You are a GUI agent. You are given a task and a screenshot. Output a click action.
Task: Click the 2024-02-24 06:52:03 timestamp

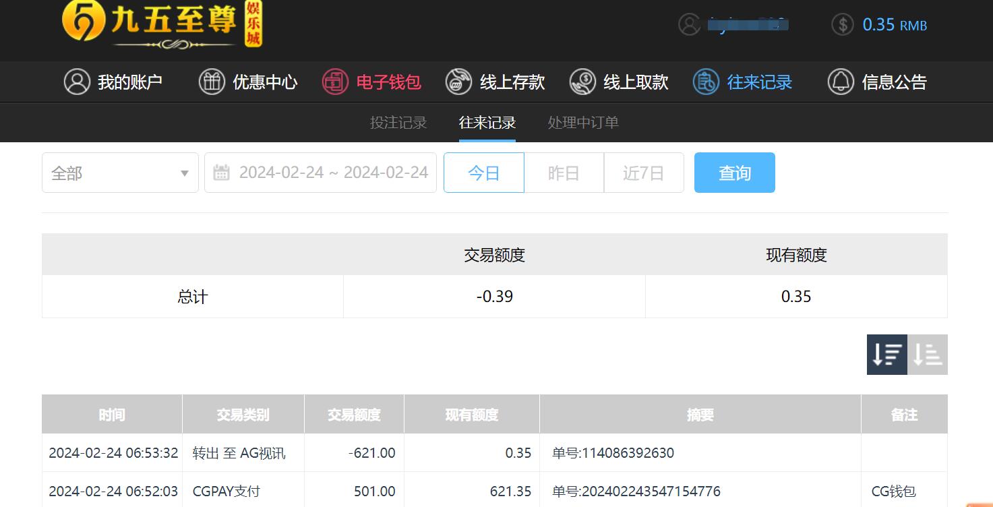coord(113,491)
